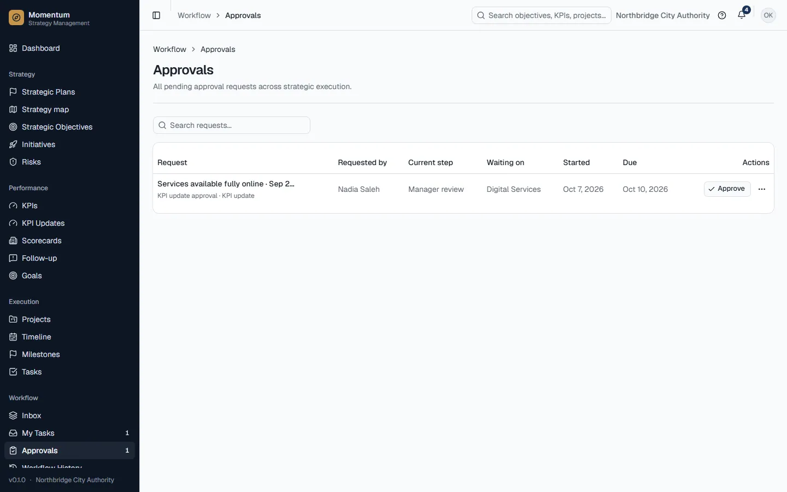The image size is (787, 492).
Task: Click the Request column header
Action: 172,162
